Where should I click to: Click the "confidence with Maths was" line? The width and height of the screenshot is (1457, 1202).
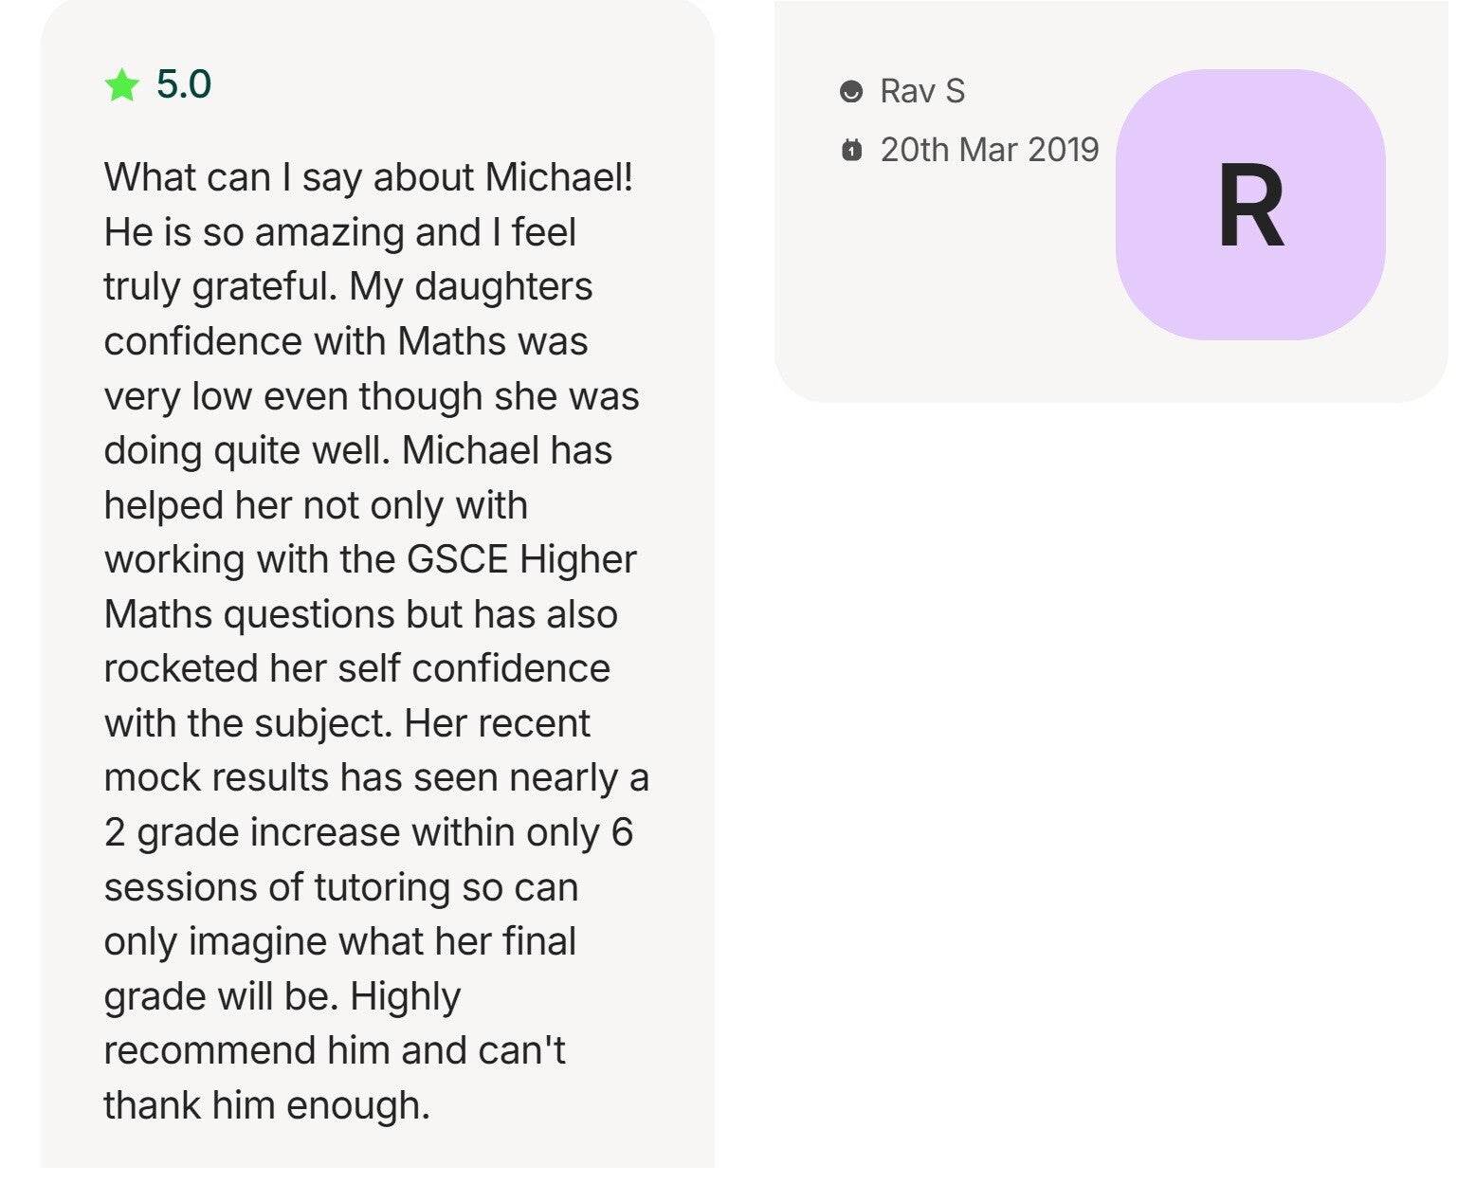coord(346,341)
